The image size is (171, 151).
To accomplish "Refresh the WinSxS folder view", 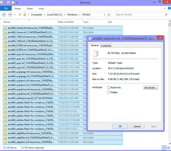I will tap(109, 15).
